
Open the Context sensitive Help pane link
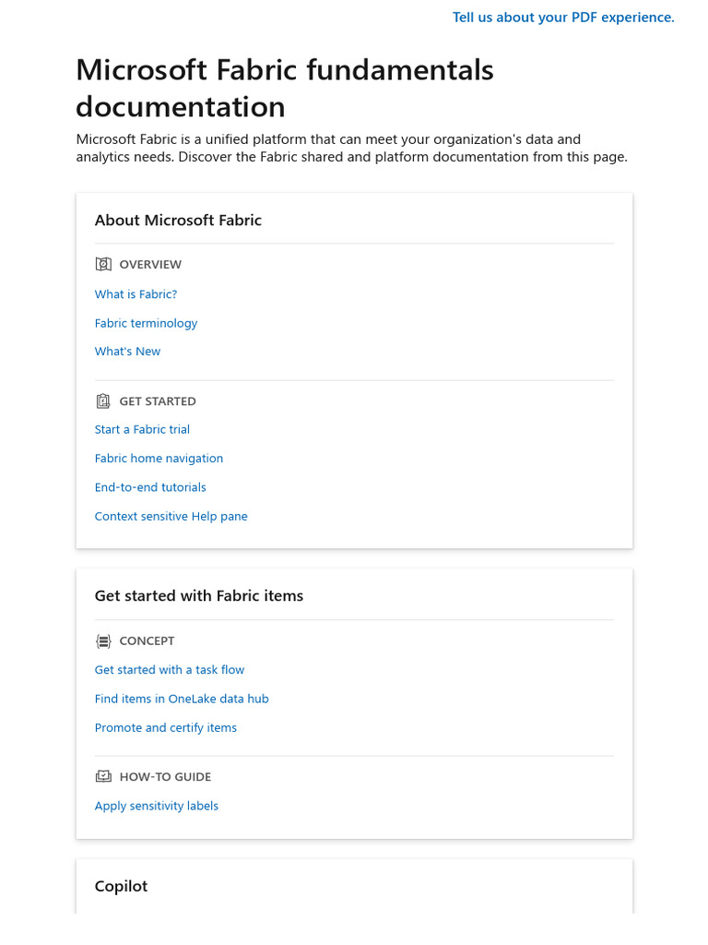click(x=171, y=517)
